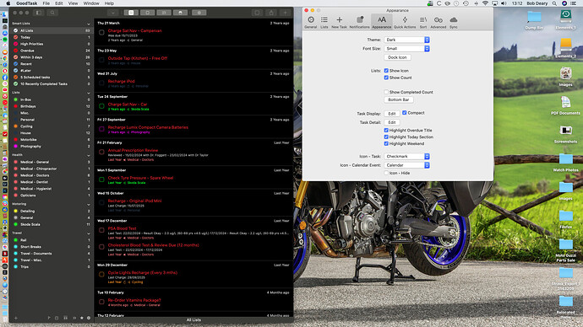Open the Lists preferences tab

[324, 22]
